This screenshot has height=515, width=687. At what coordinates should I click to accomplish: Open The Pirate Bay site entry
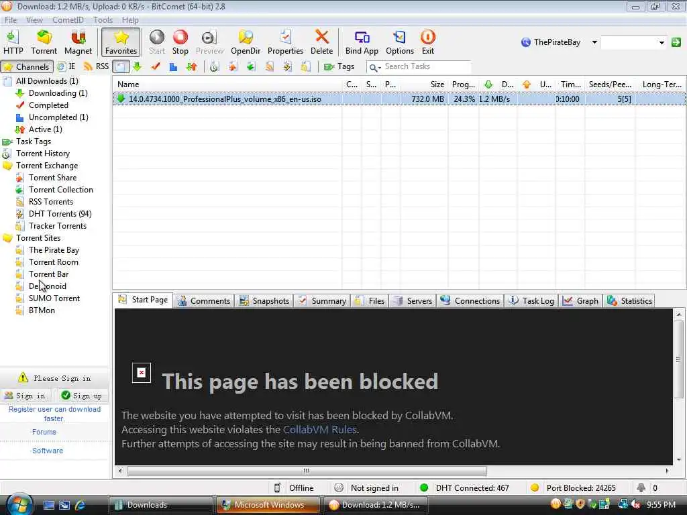[x=54, y=250]
